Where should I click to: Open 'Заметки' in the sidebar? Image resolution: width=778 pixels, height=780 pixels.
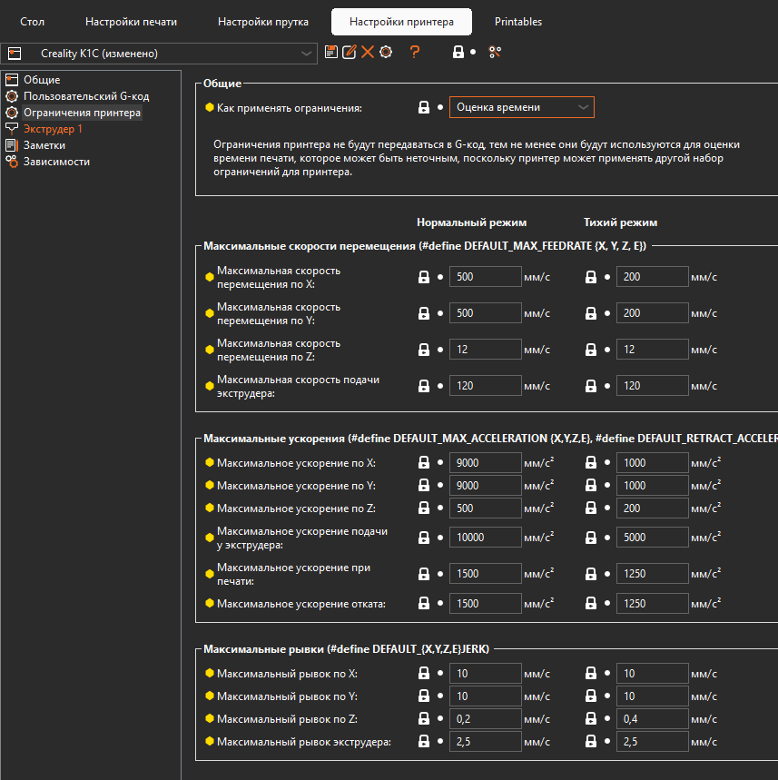44,145
